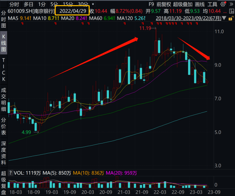Screen dimensions: 235x196
Task: Select the K线图 sidebar tab
Action: click(x=4, y=43)
